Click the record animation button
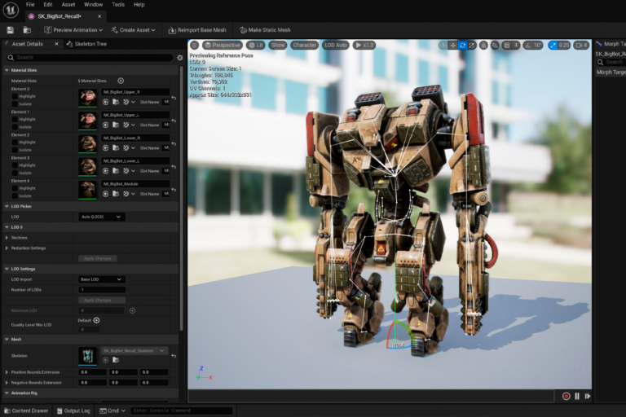626x417 pixels. (x=566, y=397)
